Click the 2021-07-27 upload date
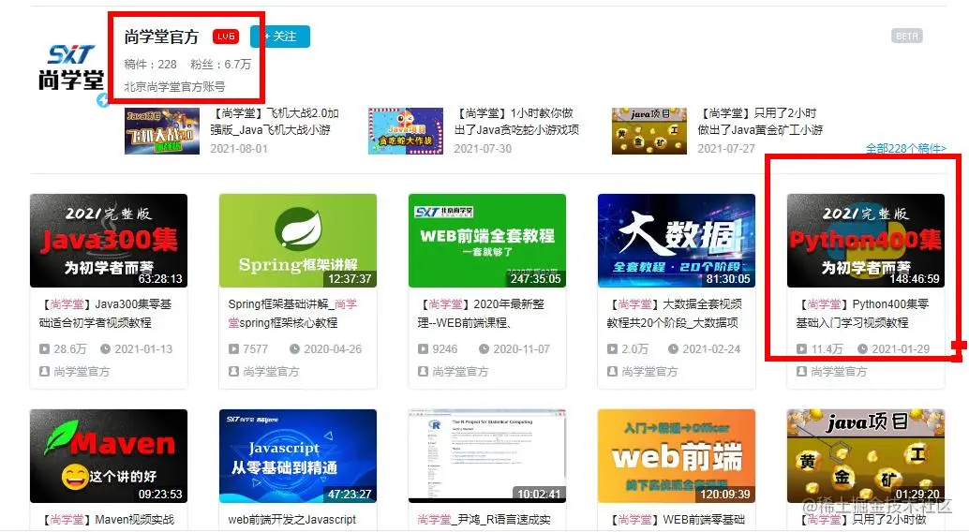This screenshot has width=969, height=532. click(726, 148)
